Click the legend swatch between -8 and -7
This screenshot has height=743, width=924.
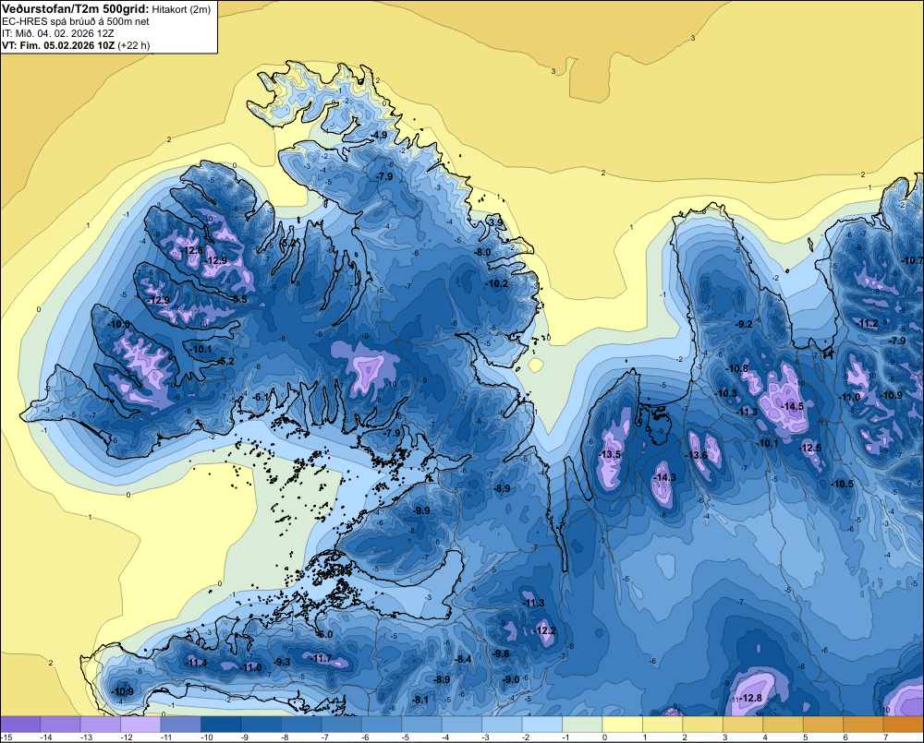pos(302,725)
